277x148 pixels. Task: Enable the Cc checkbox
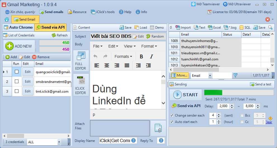242,122
